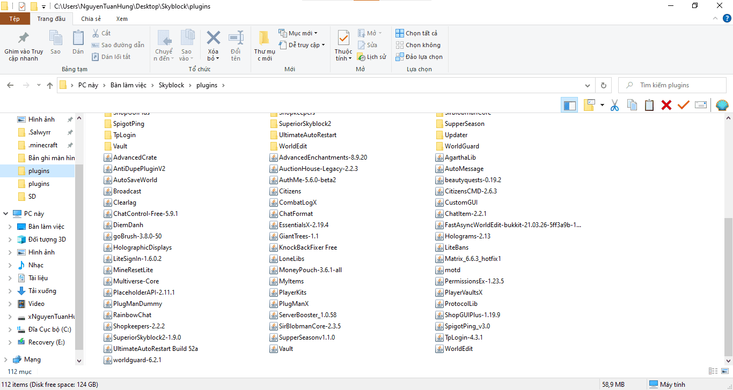Open Classic Shell settings via the shell icon
733x390 pixels.
point(722,105)
